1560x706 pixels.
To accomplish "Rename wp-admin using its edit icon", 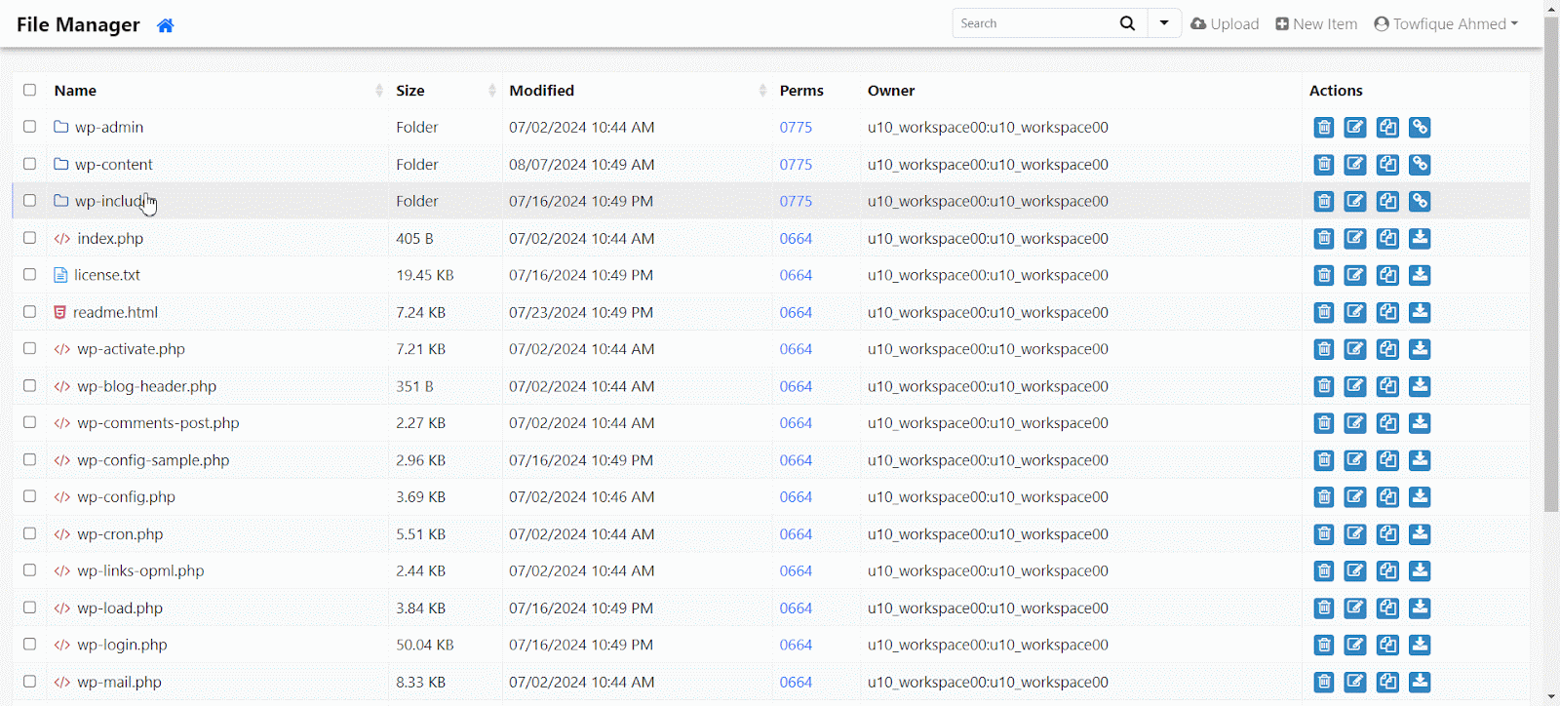I will 1355,128.
